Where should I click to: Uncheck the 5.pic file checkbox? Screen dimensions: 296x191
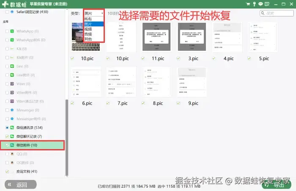point(249,58)
